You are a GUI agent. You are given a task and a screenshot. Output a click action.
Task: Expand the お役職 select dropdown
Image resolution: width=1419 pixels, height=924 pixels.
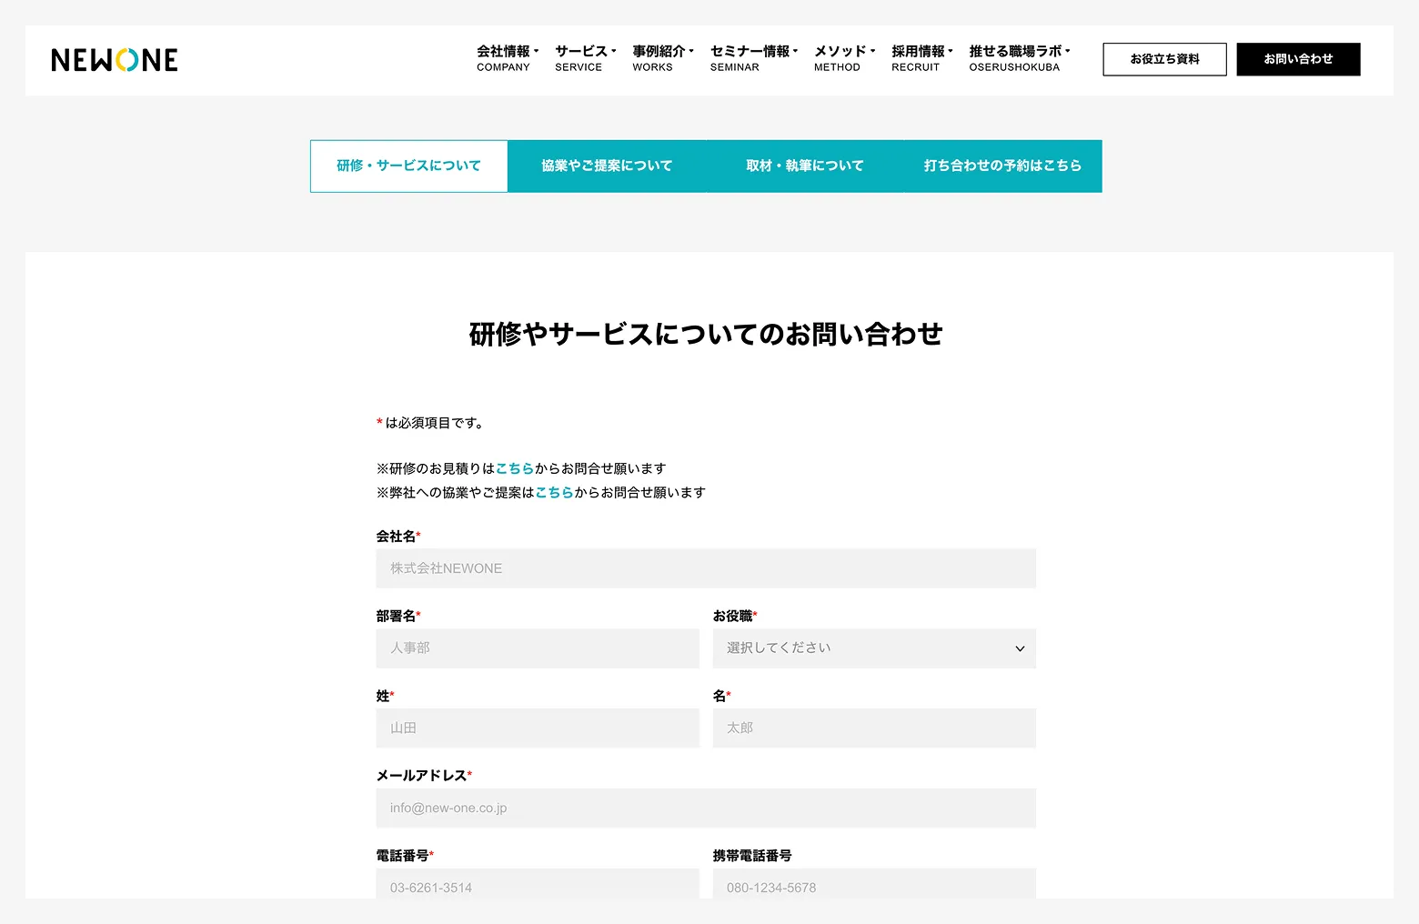[873, 648]
